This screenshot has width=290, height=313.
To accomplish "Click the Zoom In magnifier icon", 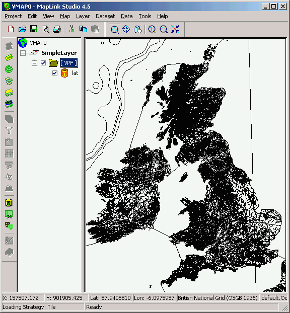I will point(152,29).
